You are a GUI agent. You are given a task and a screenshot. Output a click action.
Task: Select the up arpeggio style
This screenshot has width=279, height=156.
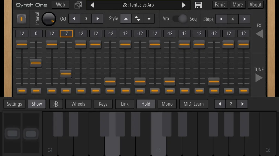coord(126,19)
